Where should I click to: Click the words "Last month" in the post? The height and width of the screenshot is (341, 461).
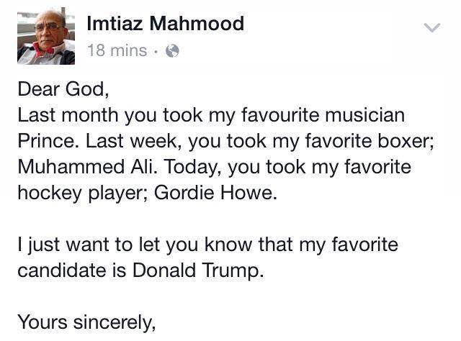[x=68, y=115]
